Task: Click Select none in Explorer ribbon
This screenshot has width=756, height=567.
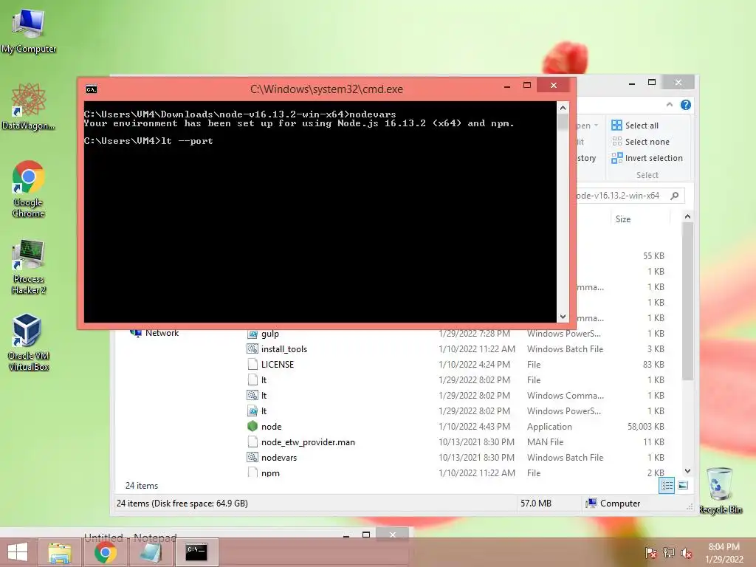Action: (x=640, y=142)
